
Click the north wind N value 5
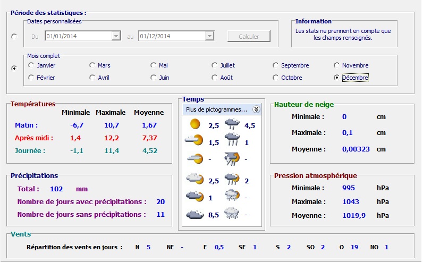[148, 247]
